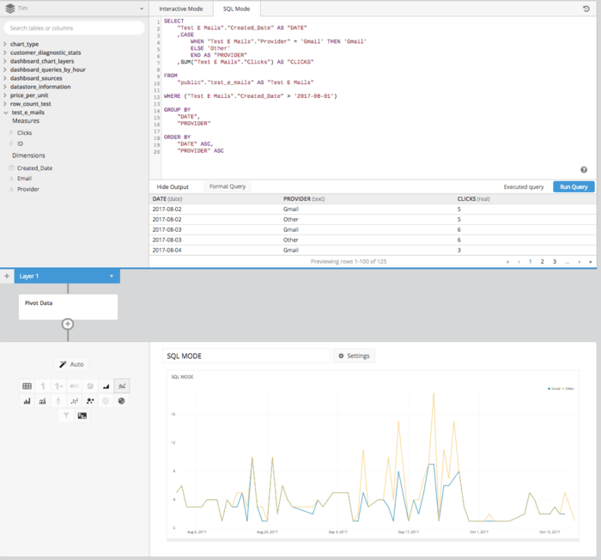The image size is (601, 560).
Task: Select the funnel chart type icon
Action: coord(66,416)
